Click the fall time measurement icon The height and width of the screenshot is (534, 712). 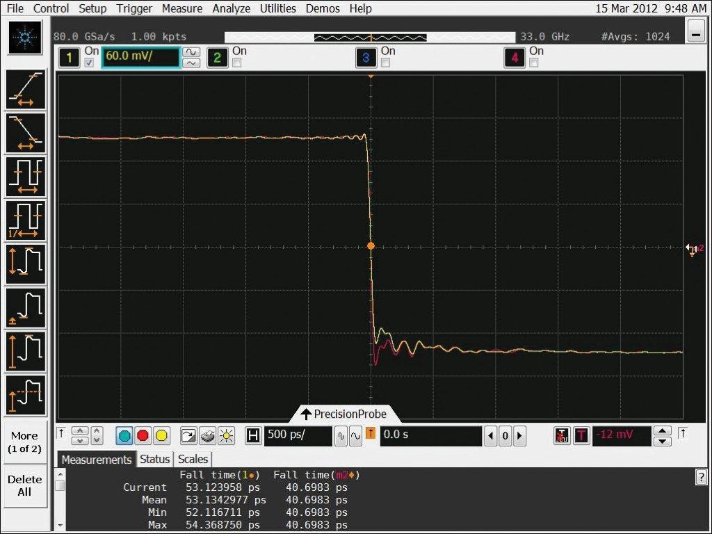pyautogui.click(x=26, y=133)
